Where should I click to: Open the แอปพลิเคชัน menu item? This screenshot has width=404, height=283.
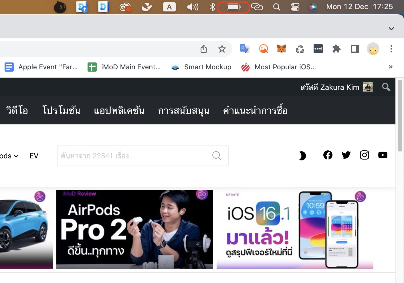tap(119, 111)
